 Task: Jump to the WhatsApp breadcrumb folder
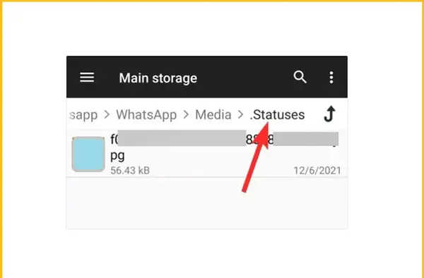[x=146, y=115]
